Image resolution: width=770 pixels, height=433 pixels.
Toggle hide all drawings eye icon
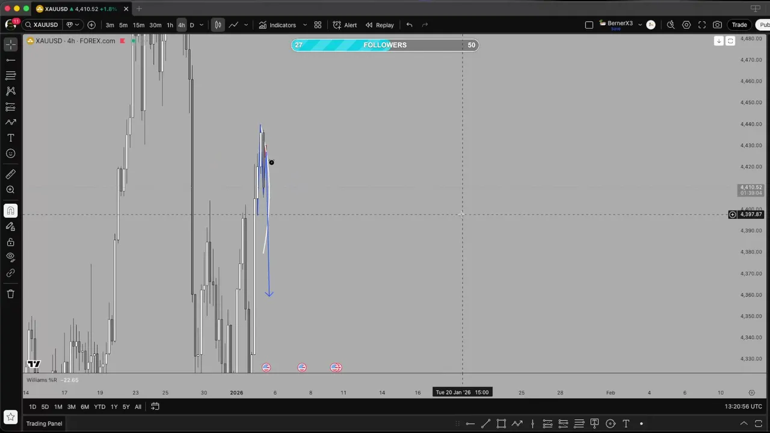pyautogui.click(x=10, y=257)
